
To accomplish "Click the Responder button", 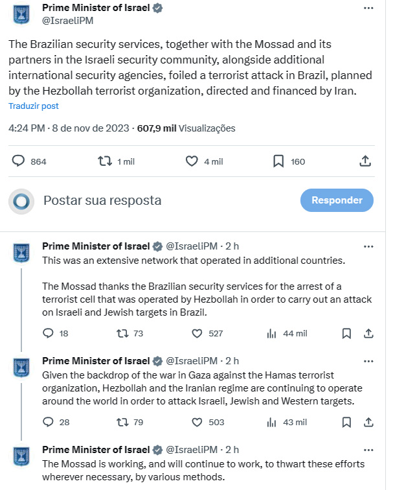I will click(337, 200).
